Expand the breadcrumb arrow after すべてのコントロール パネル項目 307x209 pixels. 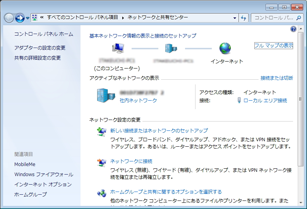click(123, 18)
